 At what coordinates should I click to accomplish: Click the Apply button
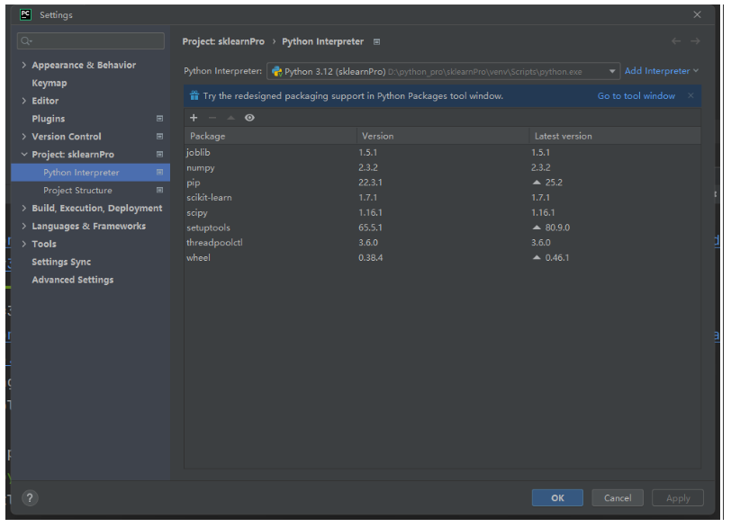[x=678, y=497]
